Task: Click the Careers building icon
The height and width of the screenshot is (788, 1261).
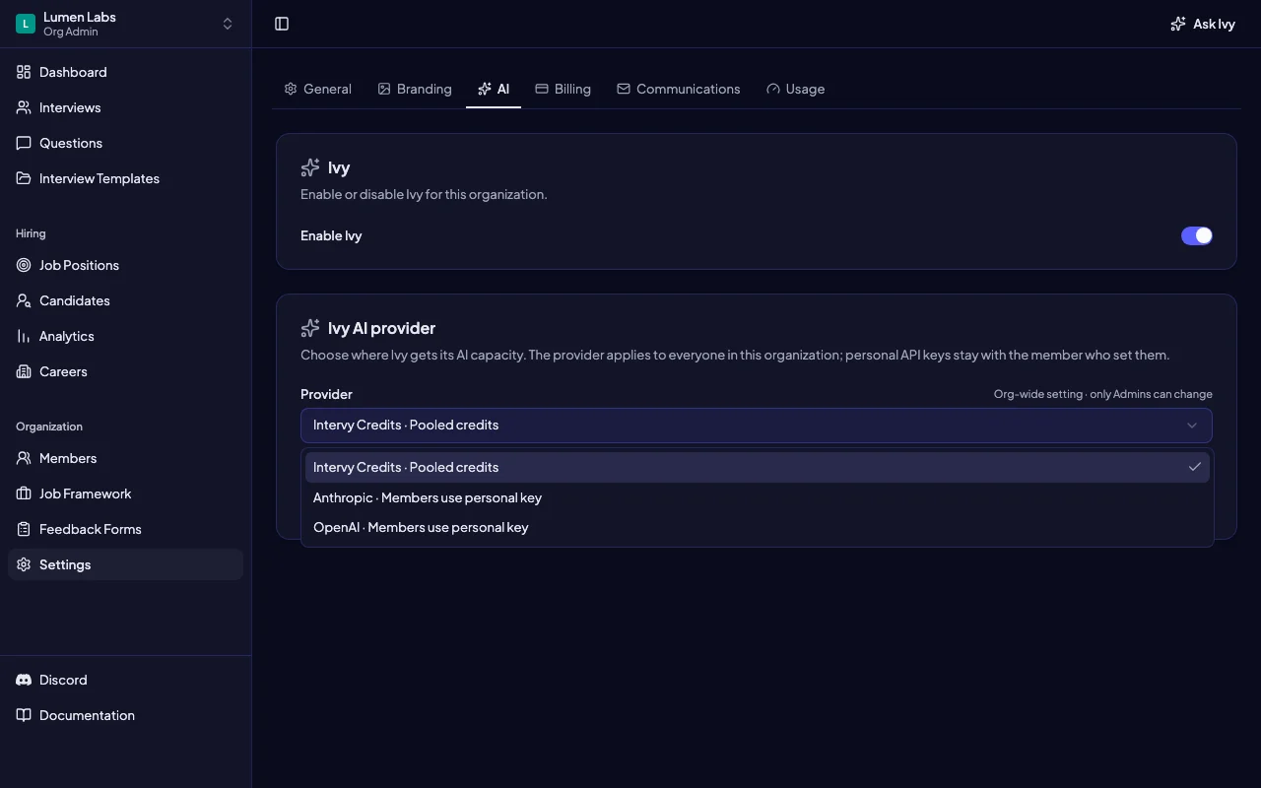Action: [24, 371]
